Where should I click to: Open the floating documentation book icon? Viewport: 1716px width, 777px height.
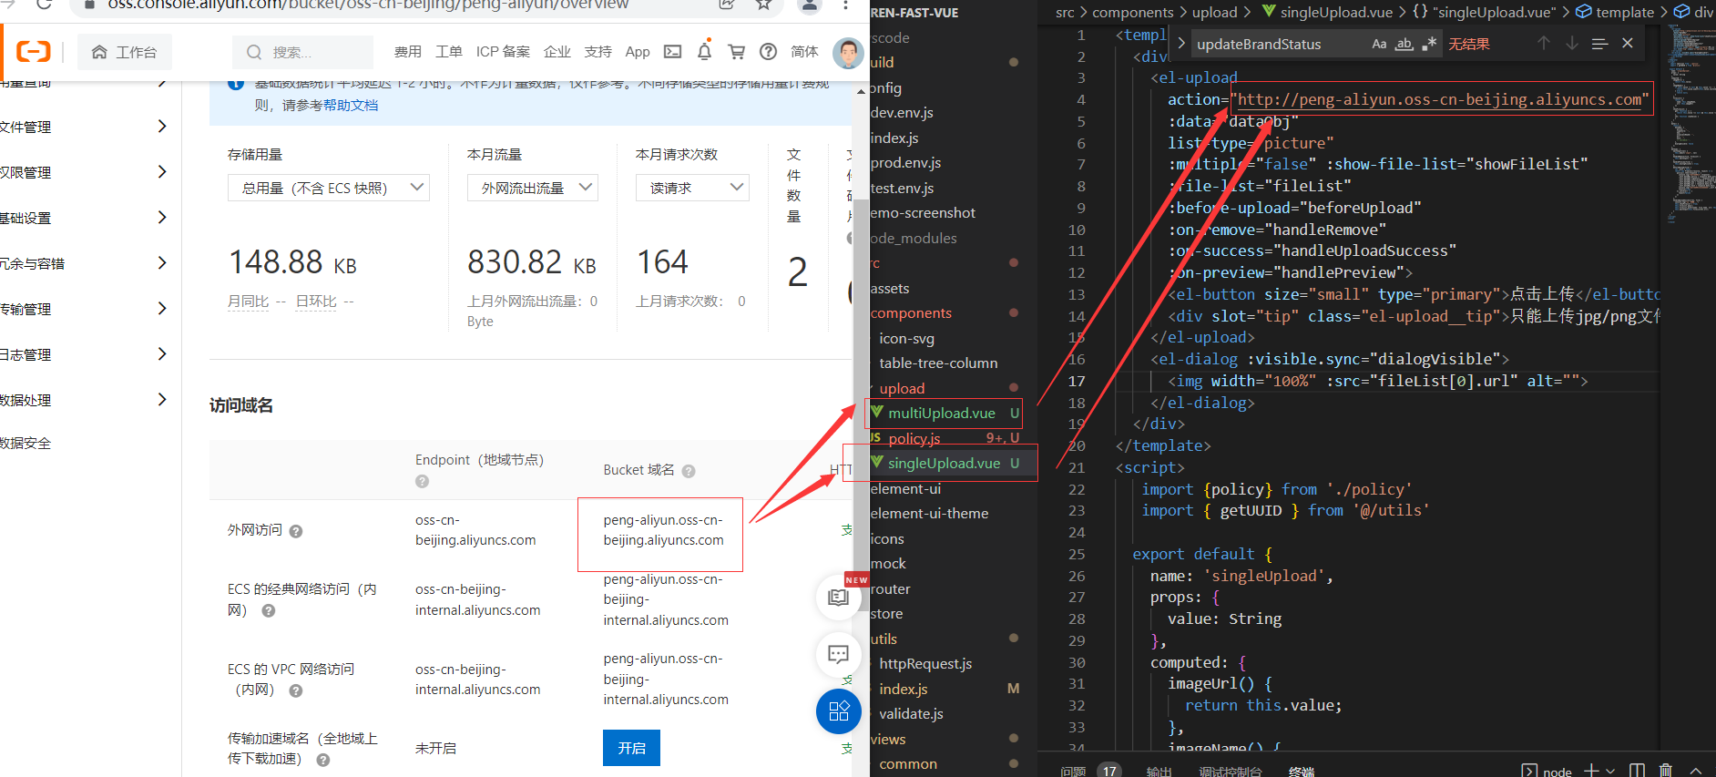pos(838,598)
